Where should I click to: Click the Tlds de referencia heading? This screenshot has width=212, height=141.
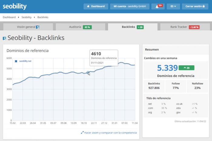[158, 98]
